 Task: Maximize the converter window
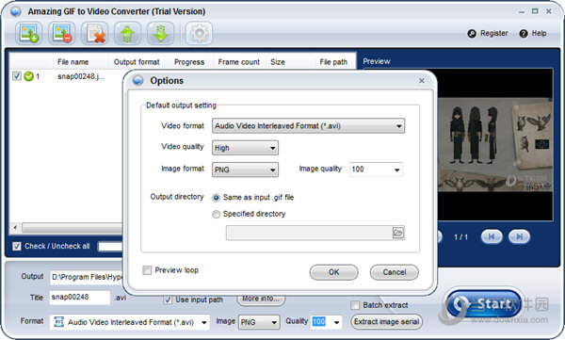535,11
